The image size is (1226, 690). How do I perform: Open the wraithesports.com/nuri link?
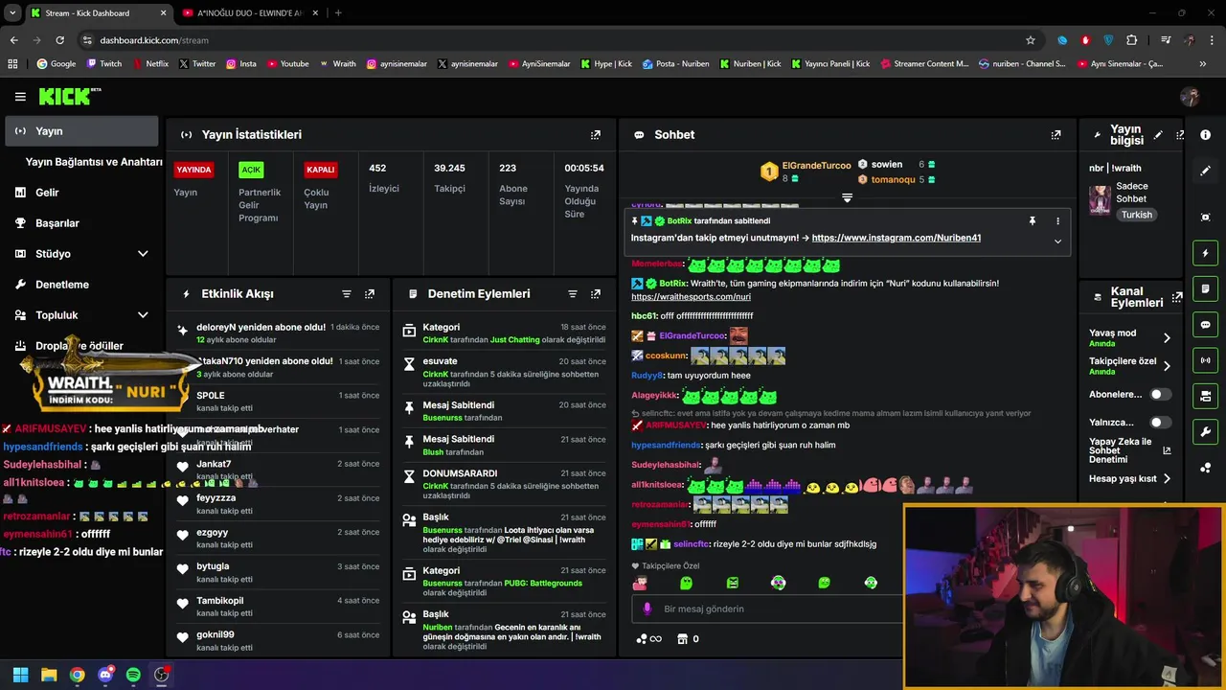point(691,297)
